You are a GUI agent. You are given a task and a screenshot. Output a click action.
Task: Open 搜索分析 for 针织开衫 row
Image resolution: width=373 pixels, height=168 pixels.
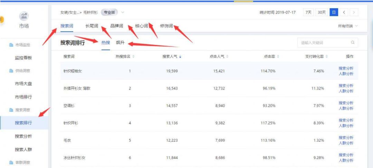point(346,120)
